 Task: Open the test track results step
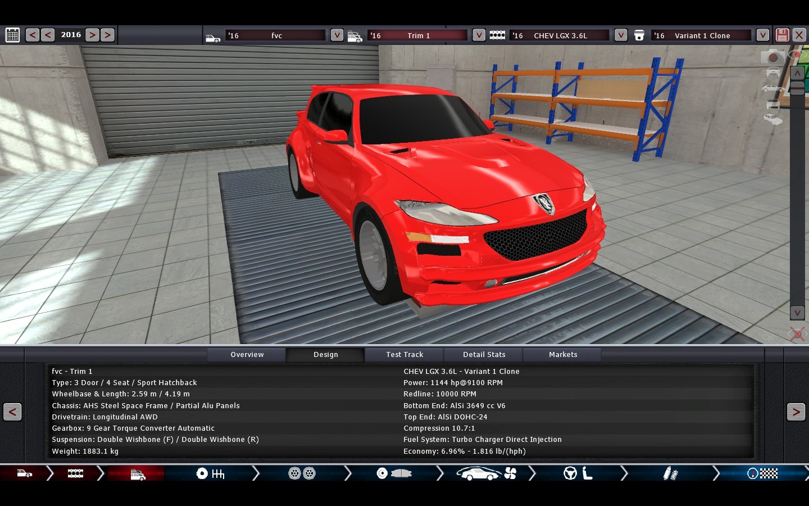(x=762, y=474)
